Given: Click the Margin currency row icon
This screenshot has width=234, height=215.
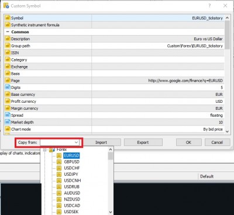Looking at the screenshot, I should pos(8,109).
